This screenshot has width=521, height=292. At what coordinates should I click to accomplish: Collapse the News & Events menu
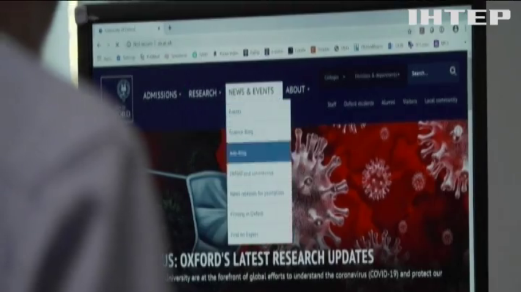coord(254,91)
